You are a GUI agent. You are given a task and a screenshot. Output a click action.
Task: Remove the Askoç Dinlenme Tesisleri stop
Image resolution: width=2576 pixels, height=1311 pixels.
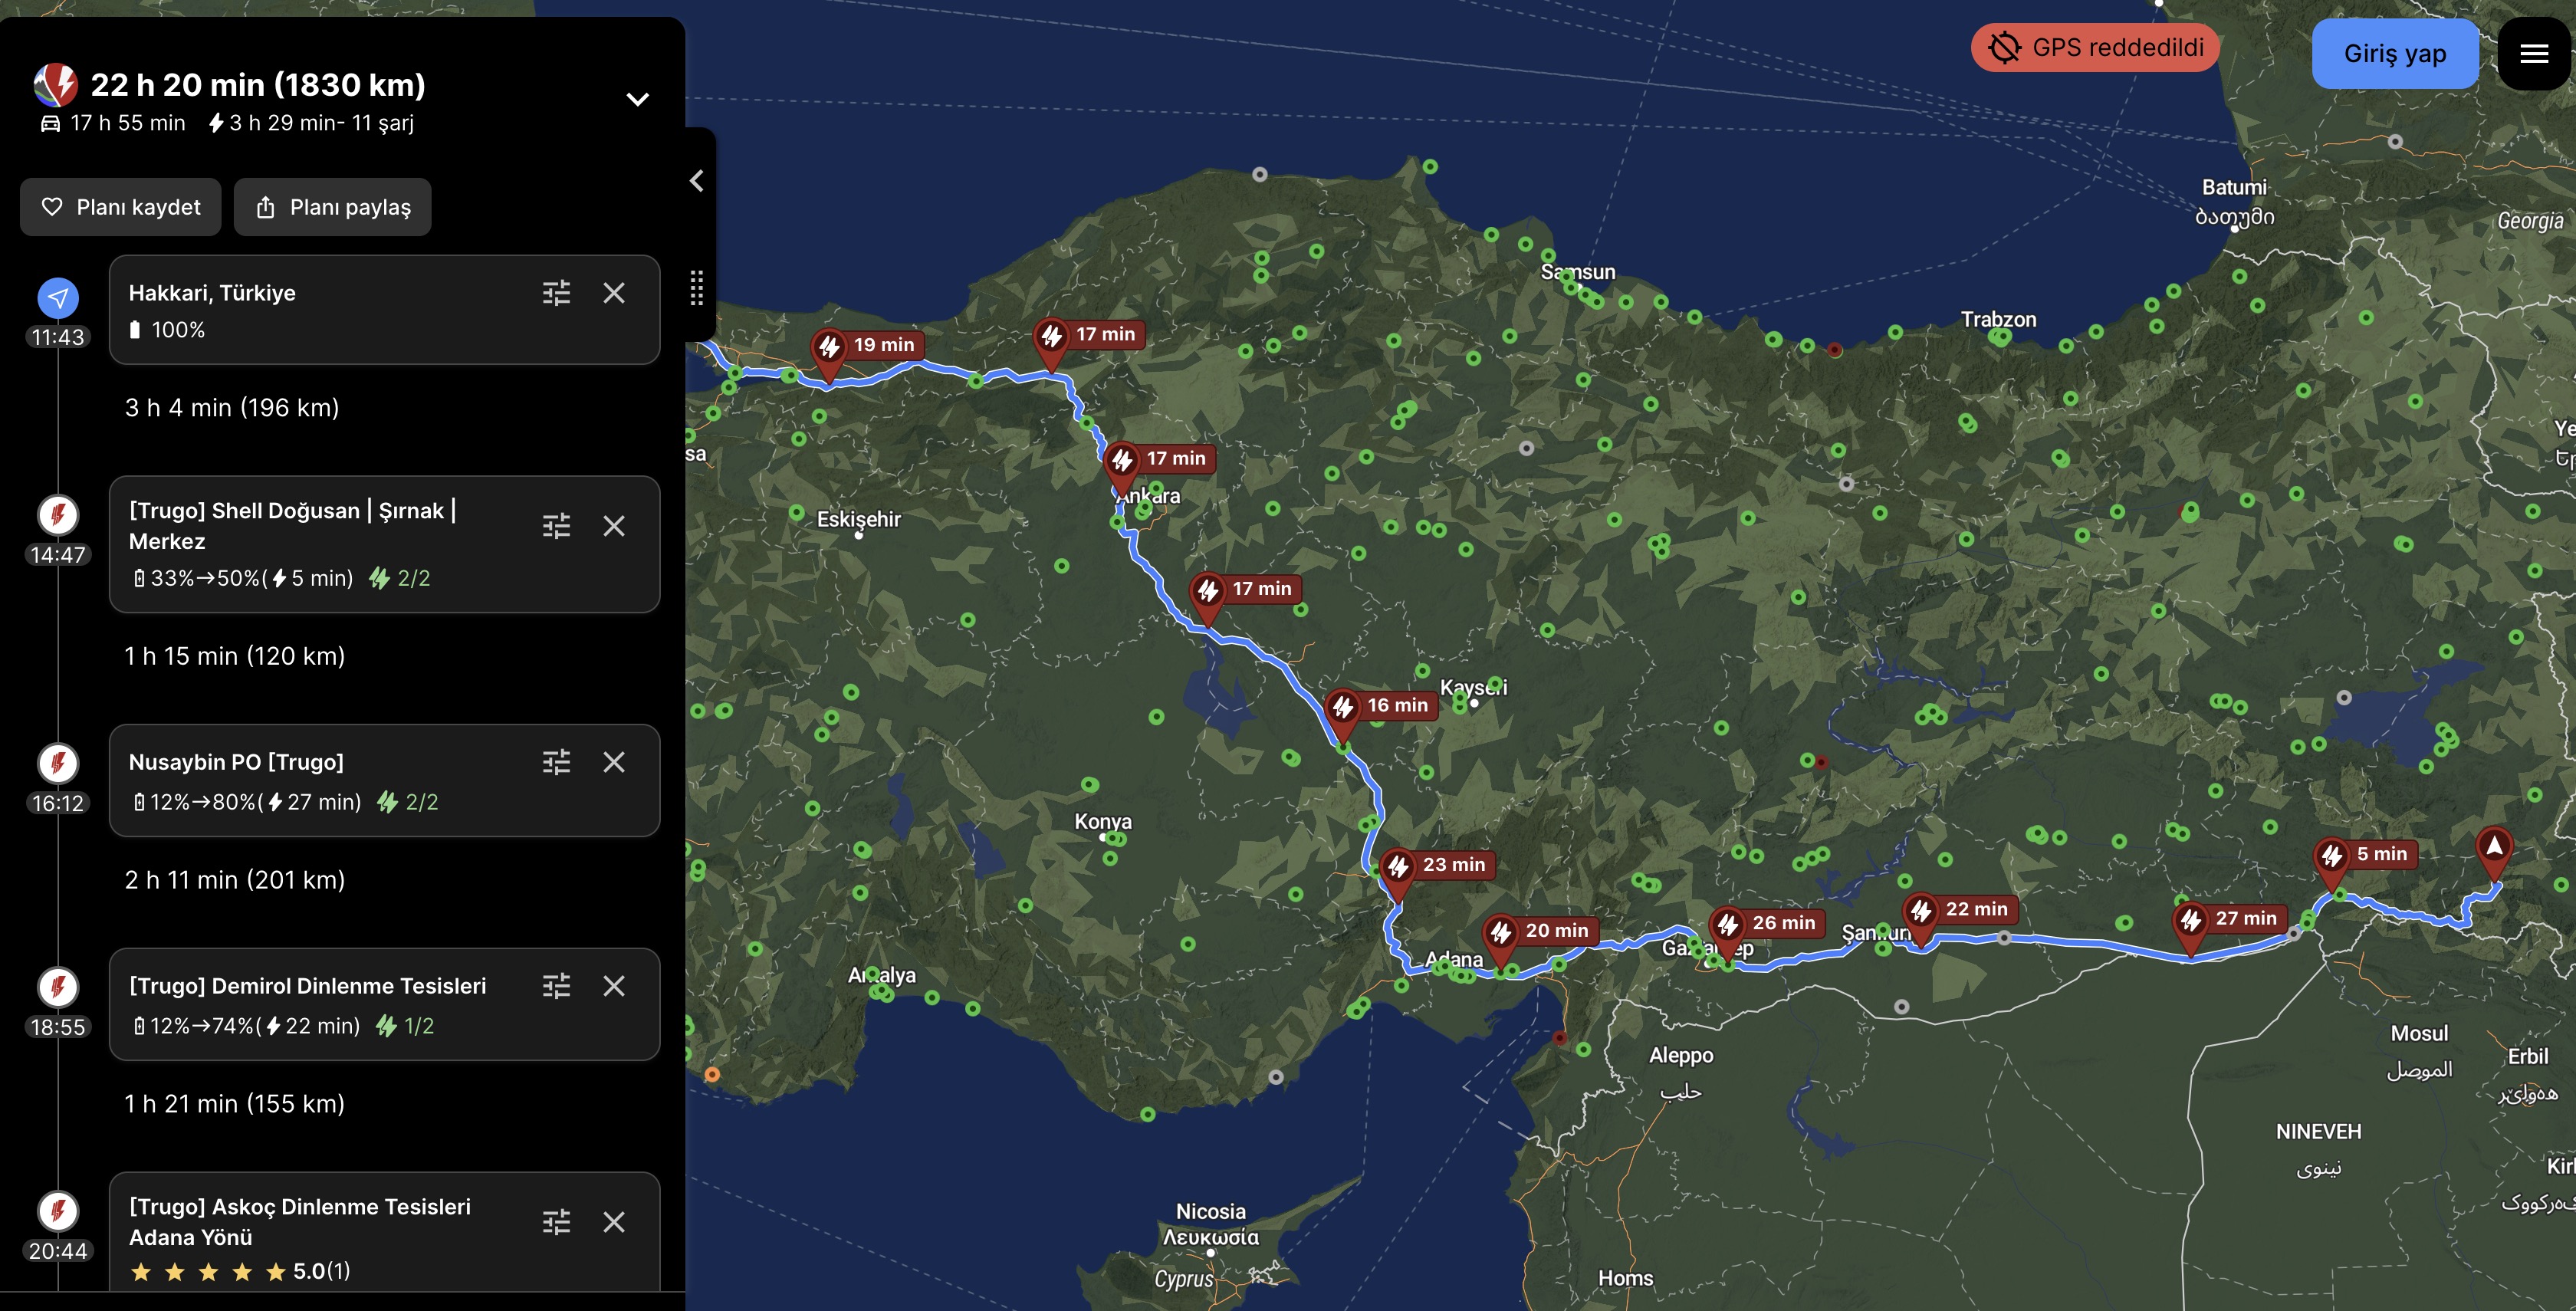pos(614,1222)
